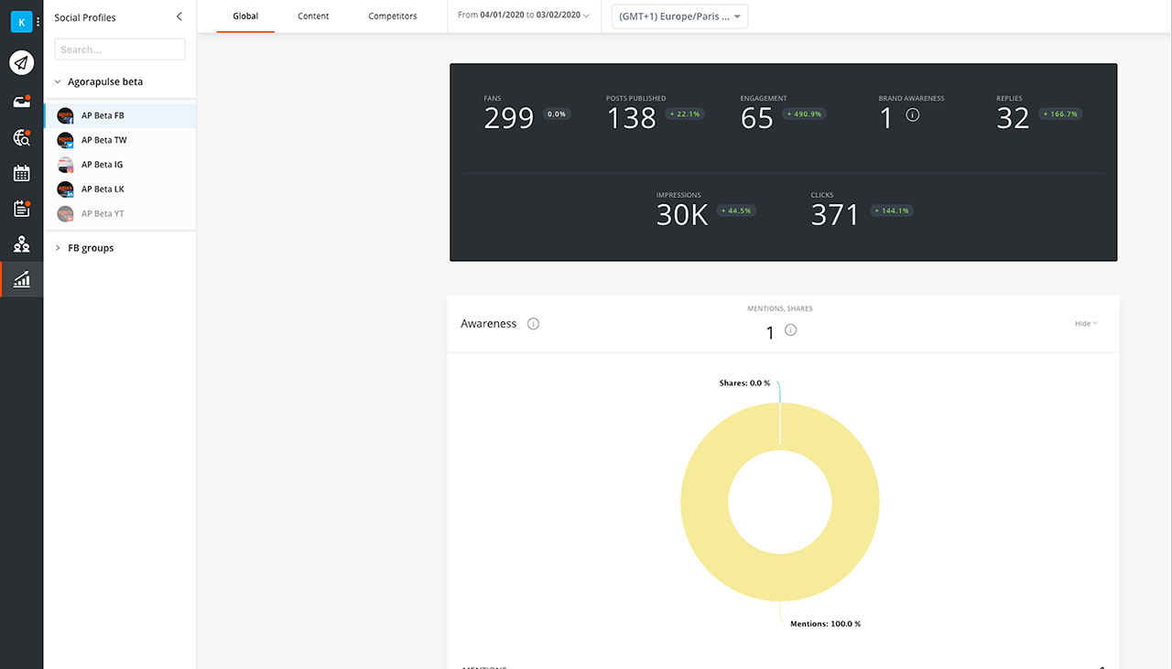Select the AP Beta YT profile

(101, 212)
